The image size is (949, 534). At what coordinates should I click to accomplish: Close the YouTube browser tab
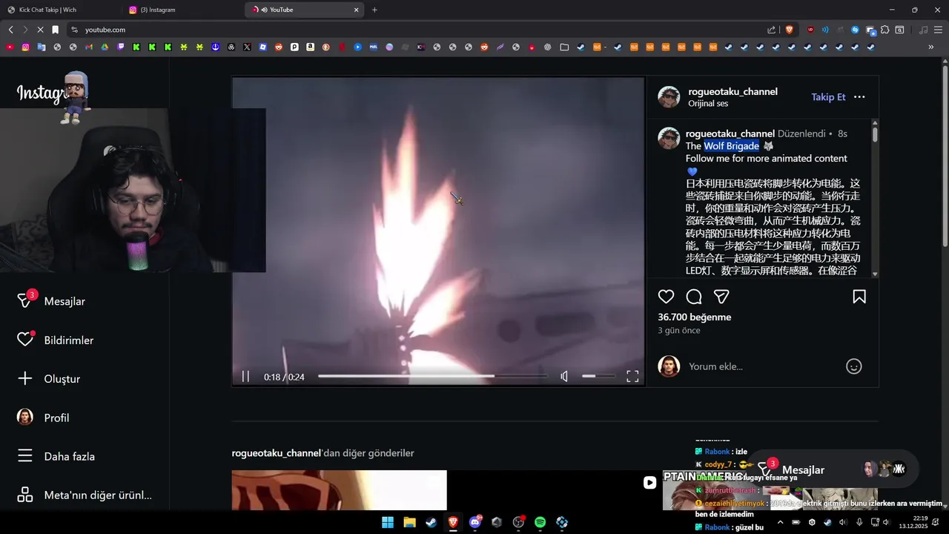(x=356, y=10)
